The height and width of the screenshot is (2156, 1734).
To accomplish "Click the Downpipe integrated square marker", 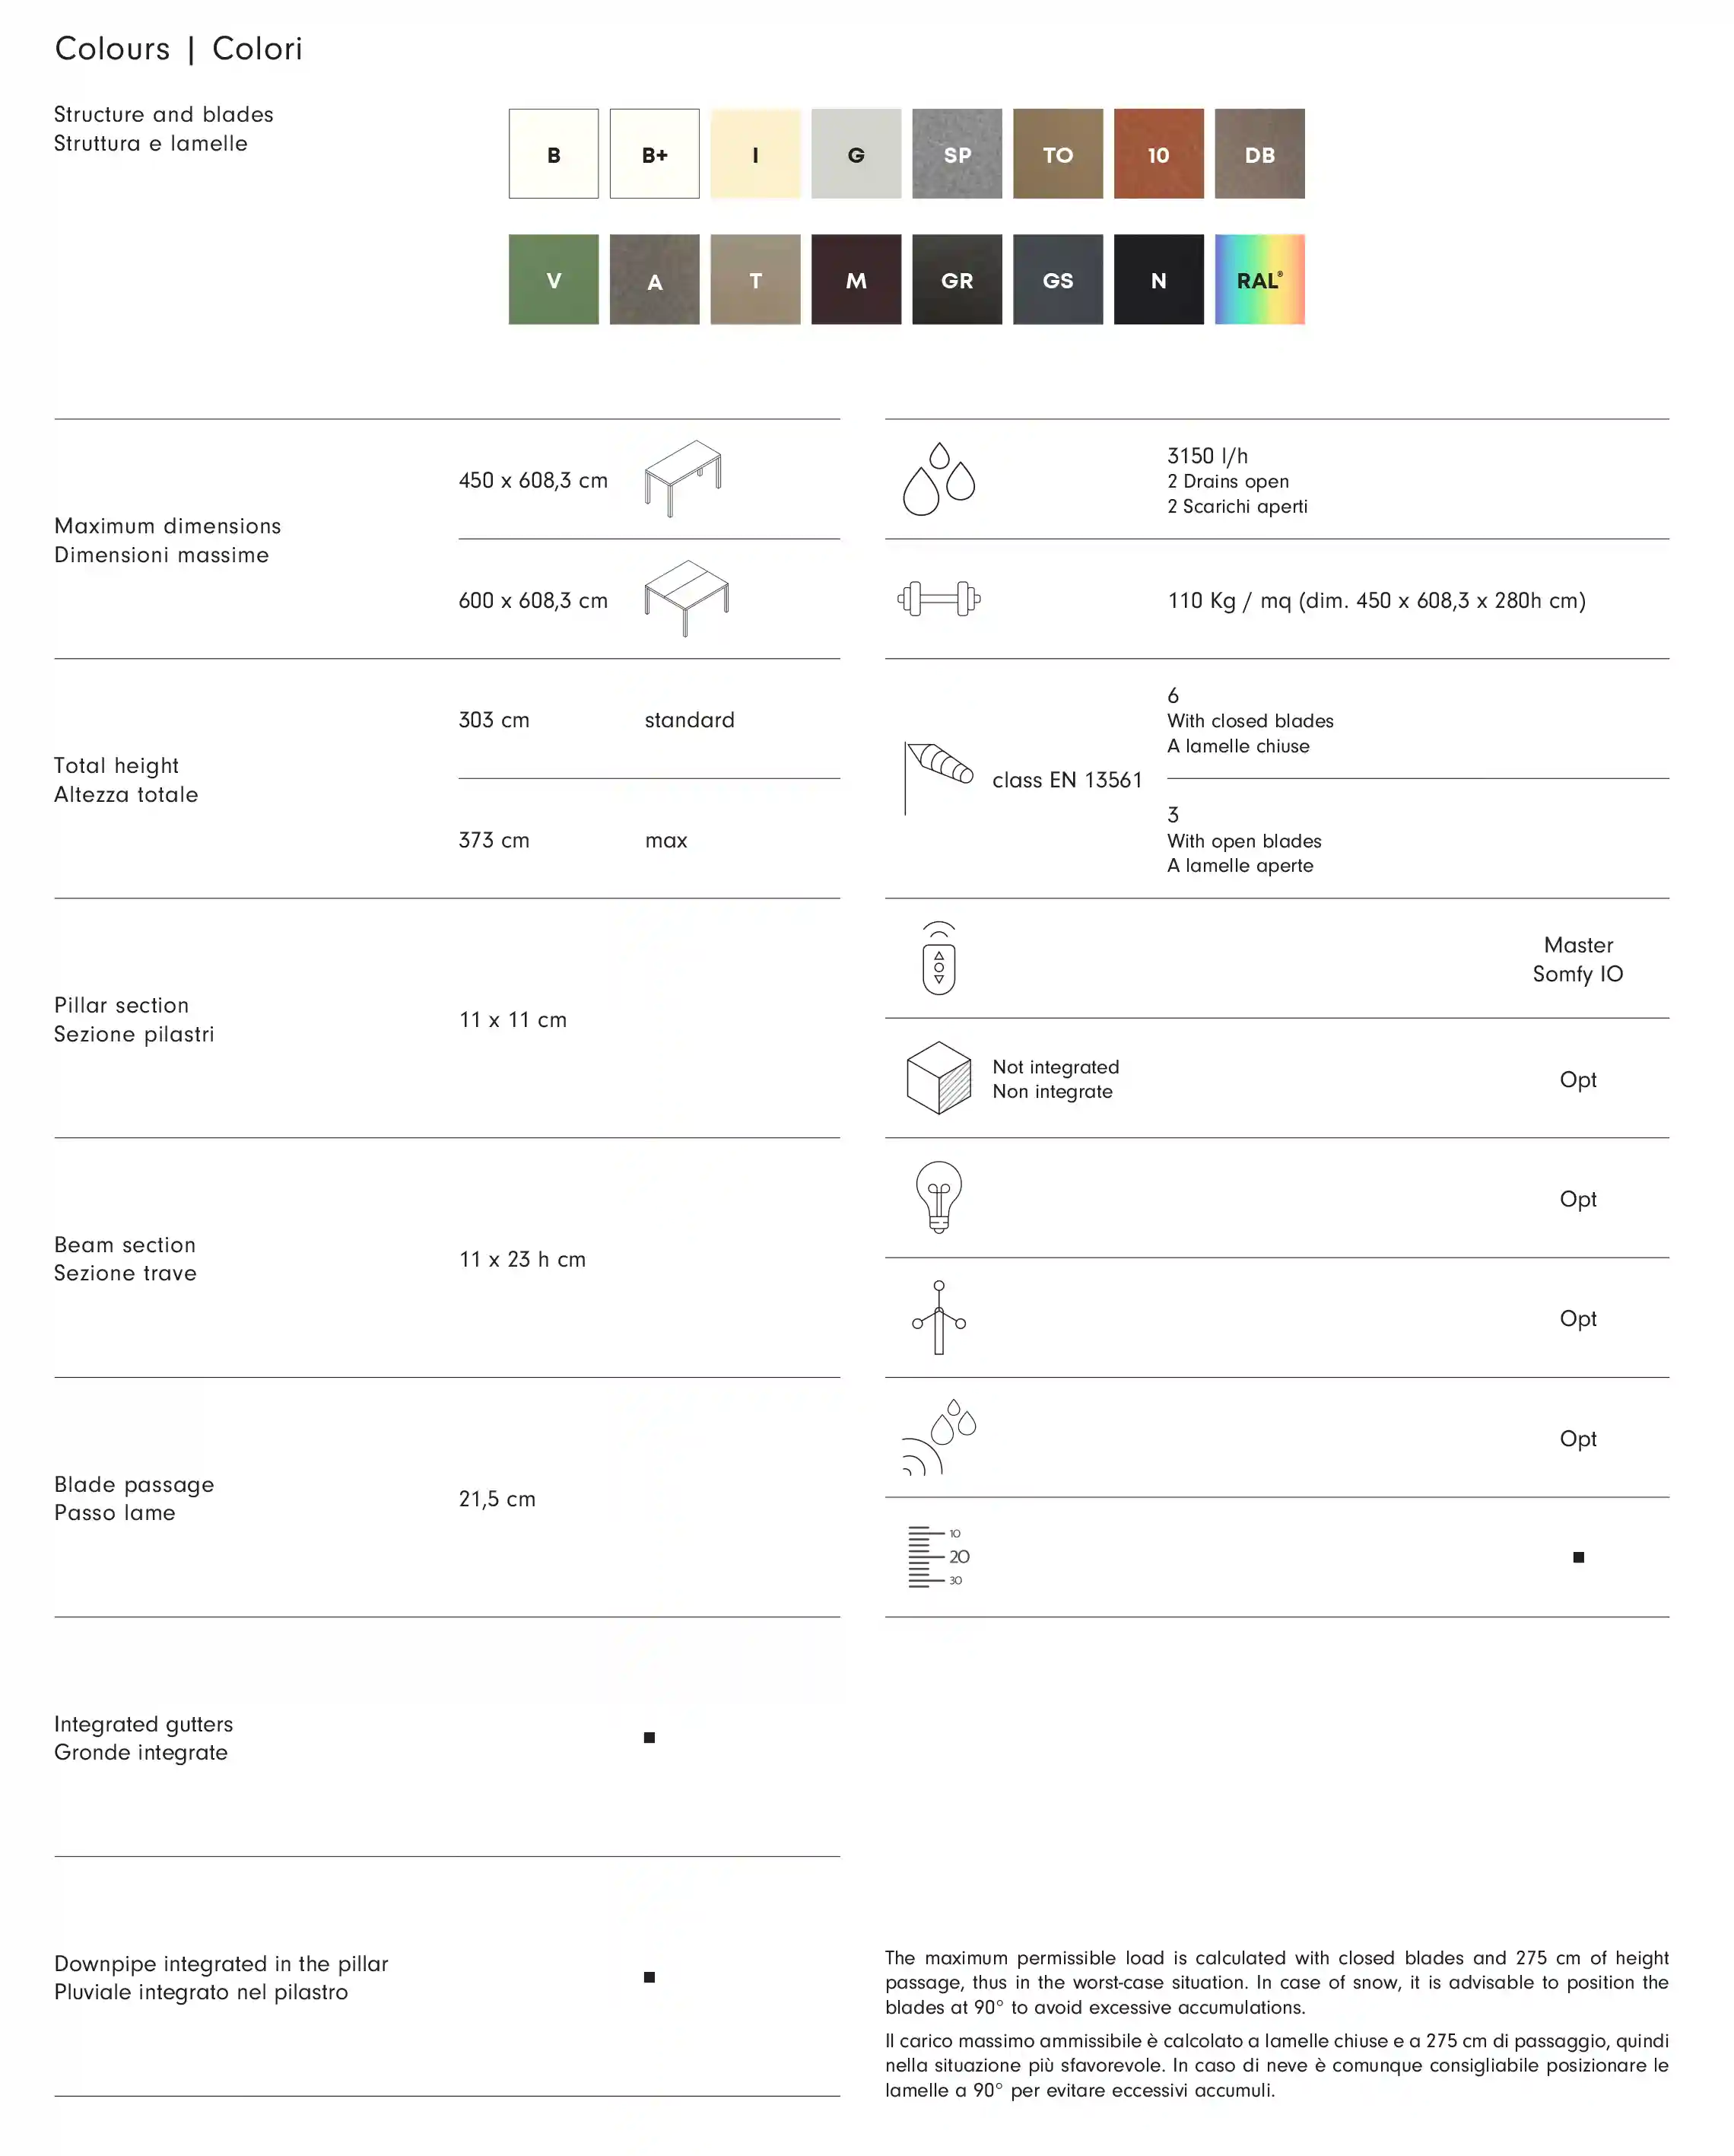I will point(649,1977).
